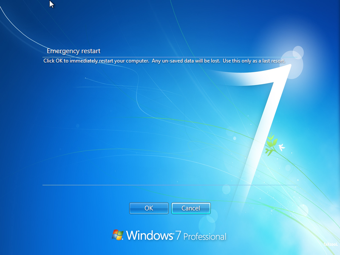Click the un-saved data warning message

coord(164,61)
